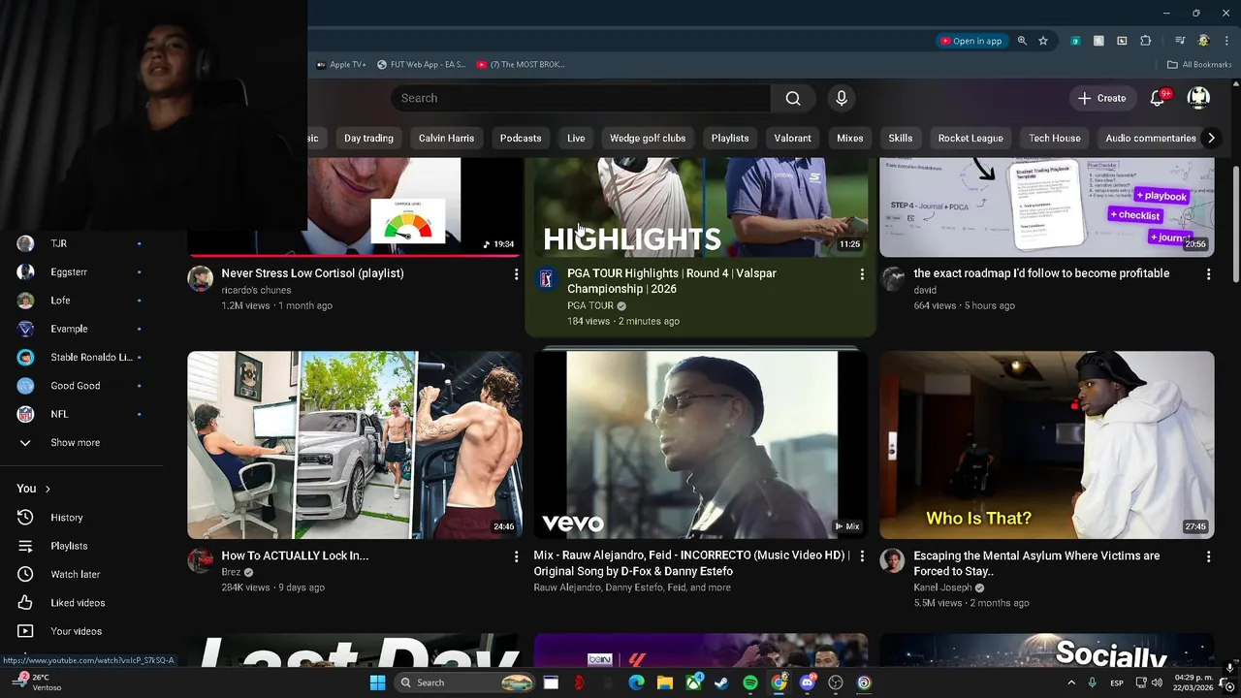The width and height of the screenshot is (1241, 698).
Task: Open the YouTube account avatar menu
Action: (1199, 98)
